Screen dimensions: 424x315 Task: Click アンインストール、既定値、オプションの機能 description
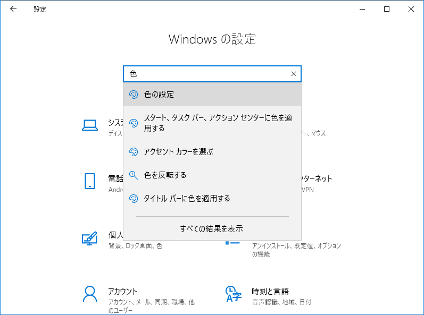[296, 250]
